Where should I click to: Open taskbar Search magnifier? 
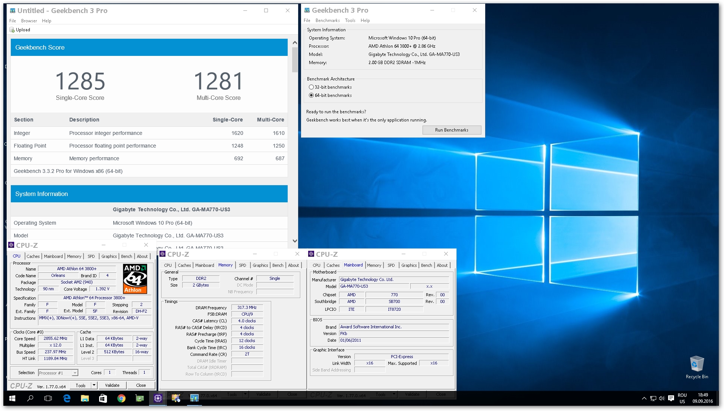coord(30,398)
